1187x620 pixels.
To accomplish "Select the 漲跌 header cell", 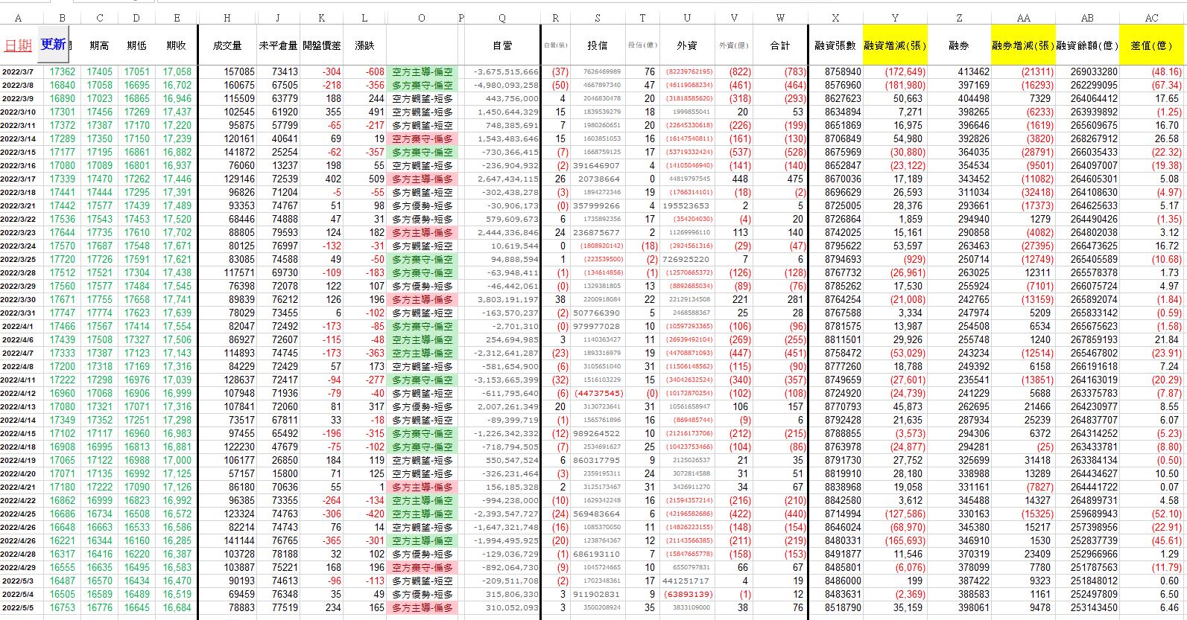I will tap(365, 45).
